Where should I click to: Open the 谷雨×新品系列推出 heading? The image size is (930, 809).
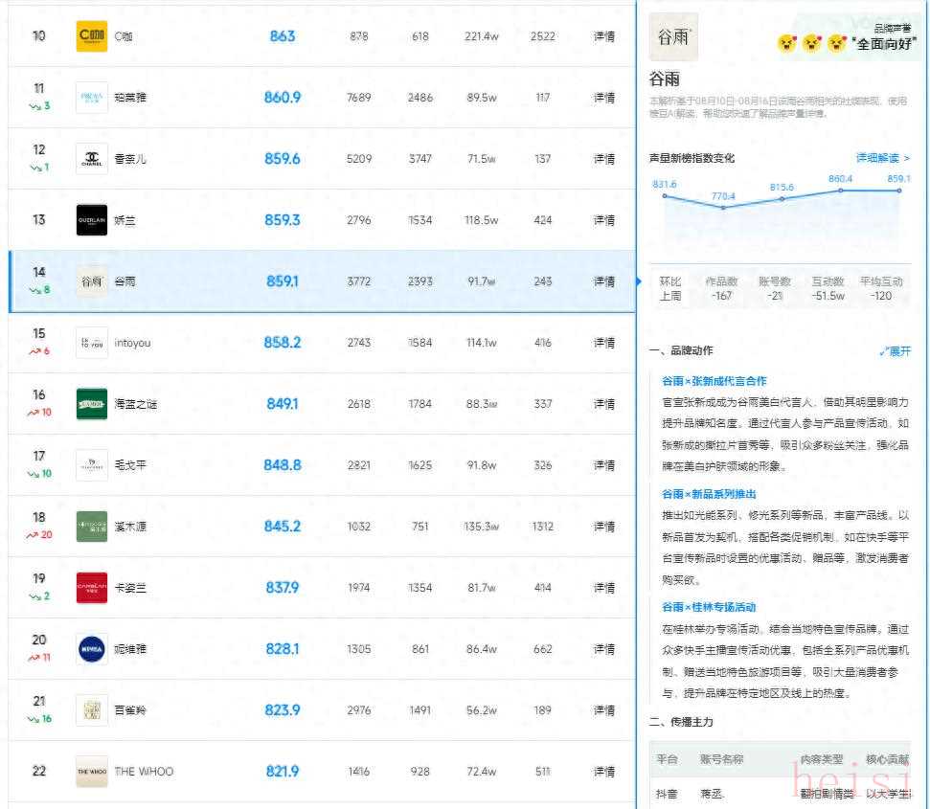click(x=709, y=494)
